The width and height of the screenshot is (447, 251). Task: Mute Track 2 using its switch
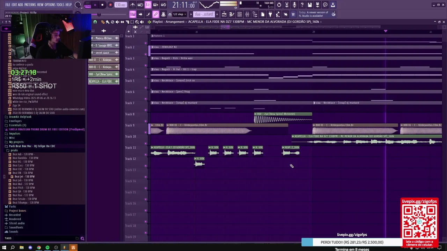[146, 54]
